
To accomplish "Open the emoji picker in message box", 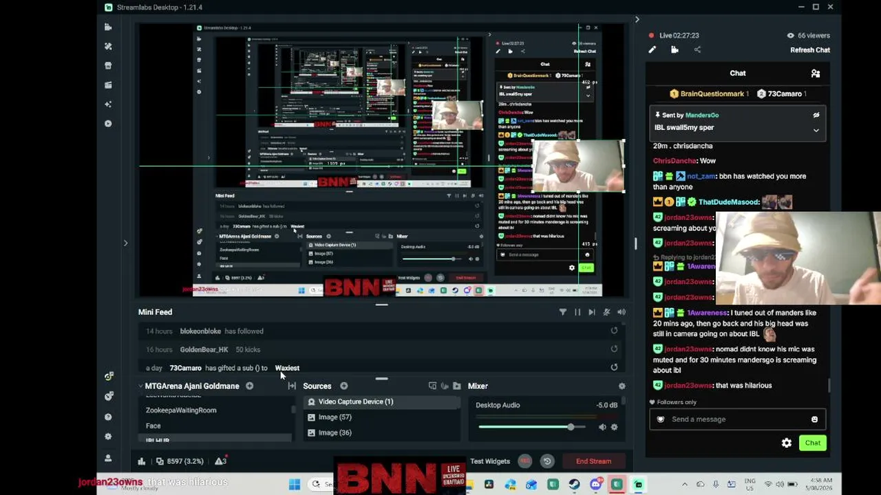I will click(814, 419).
